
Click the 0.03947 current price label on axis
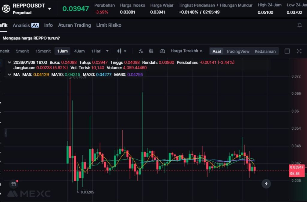(x=297, y=168)
